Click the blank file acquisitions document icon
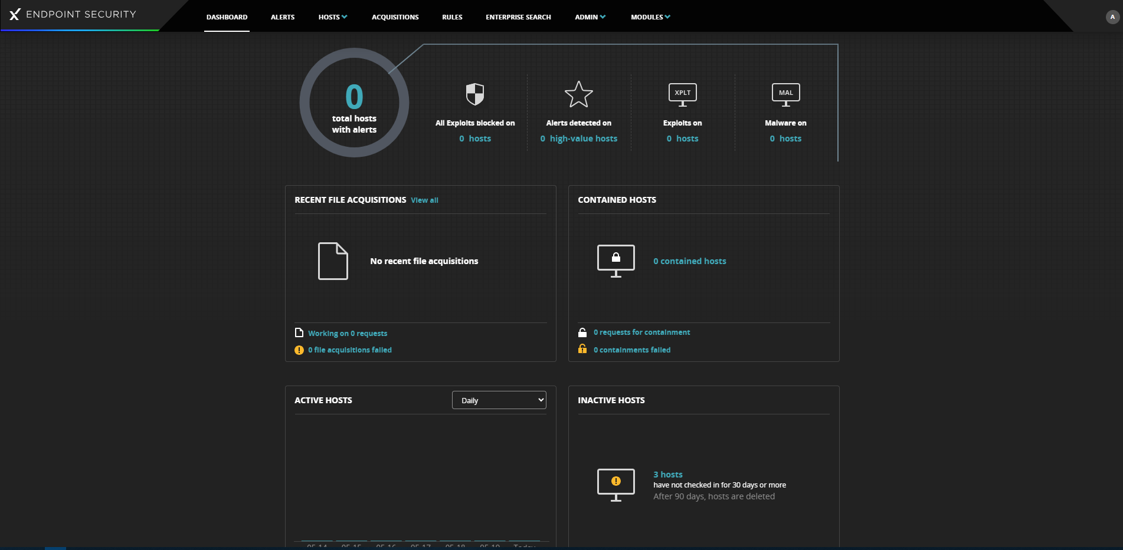This screenshot has width=1123, height=550. (333, 261)
